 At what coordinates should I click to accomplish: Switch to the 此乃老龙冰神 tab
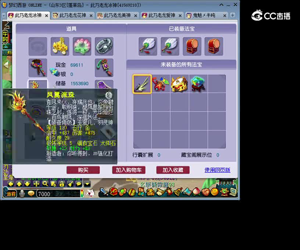(28, 15)
